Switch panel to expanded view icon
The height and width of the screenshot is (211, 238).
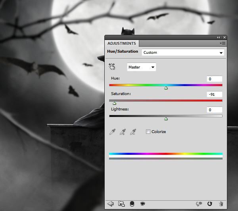coord(121,204)
